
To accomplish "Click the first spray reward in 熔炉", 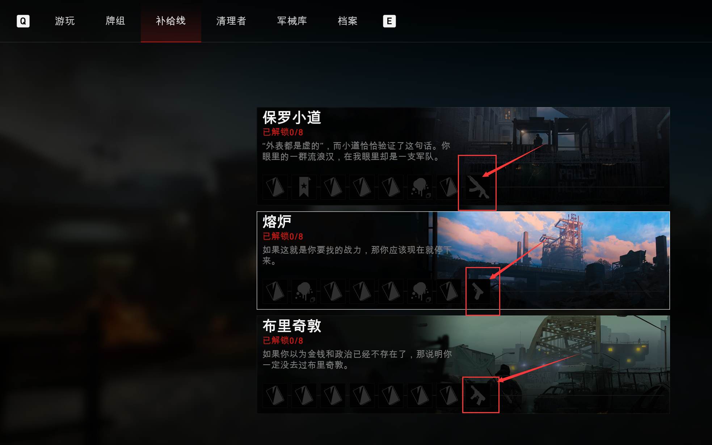I will pos(304,291).
